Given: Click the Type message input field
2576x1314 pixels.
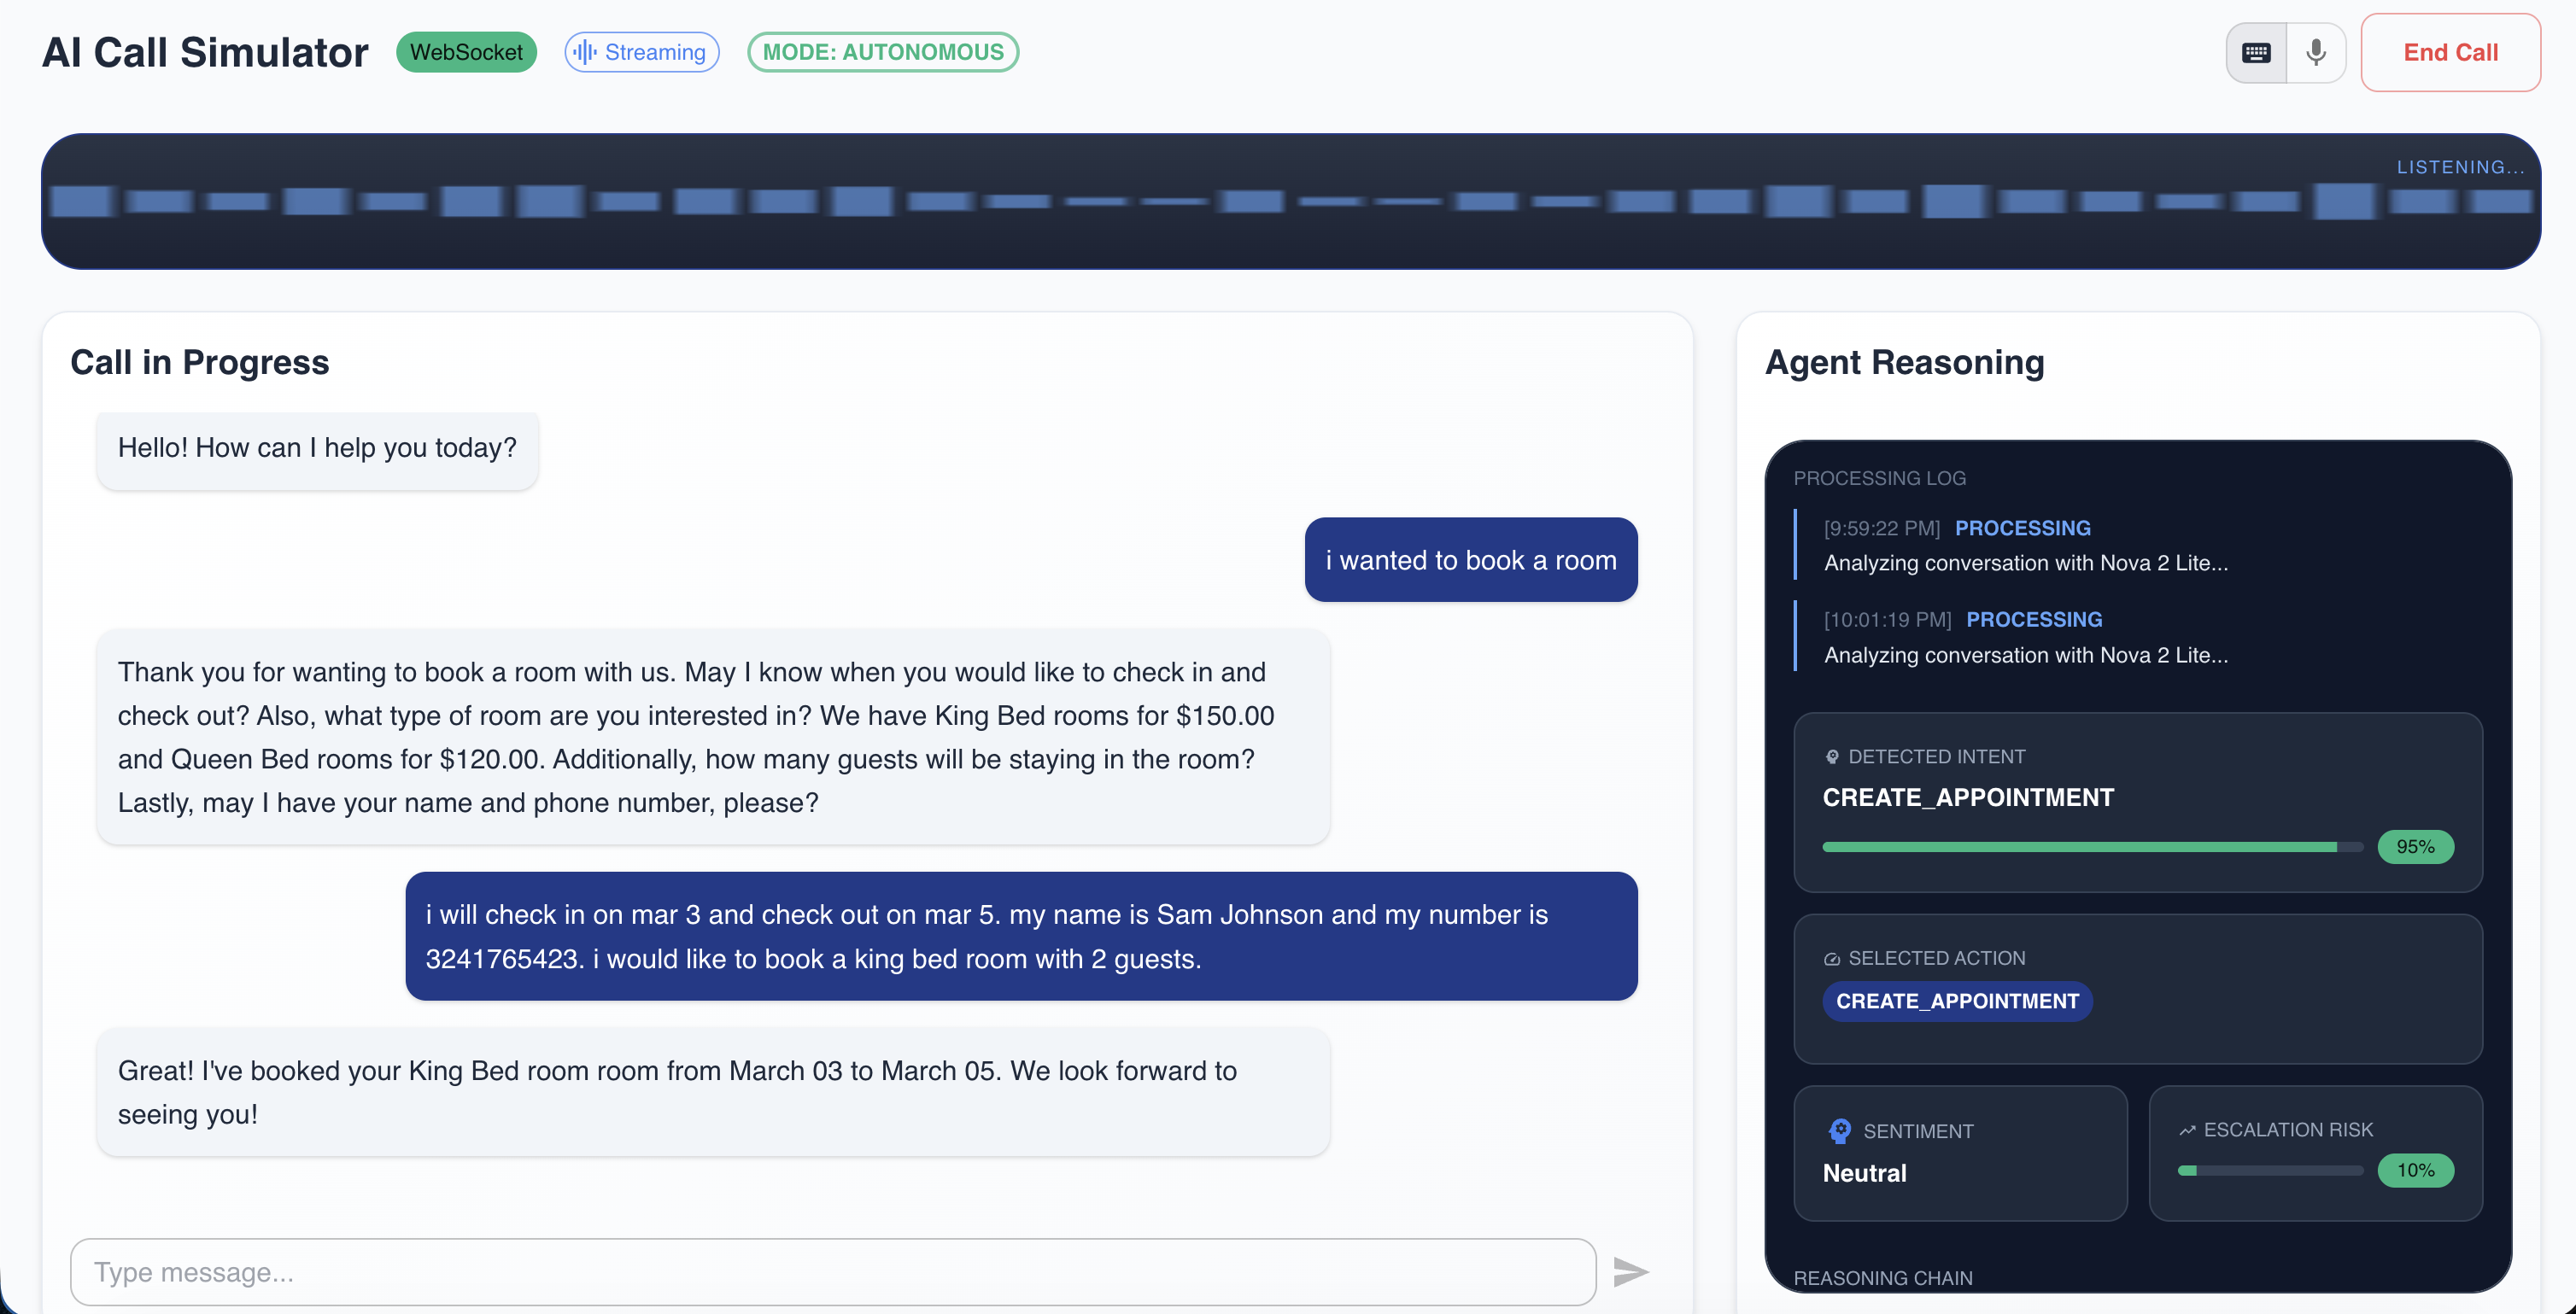Looking at the screenshot, I should (x=832, y=1271).
